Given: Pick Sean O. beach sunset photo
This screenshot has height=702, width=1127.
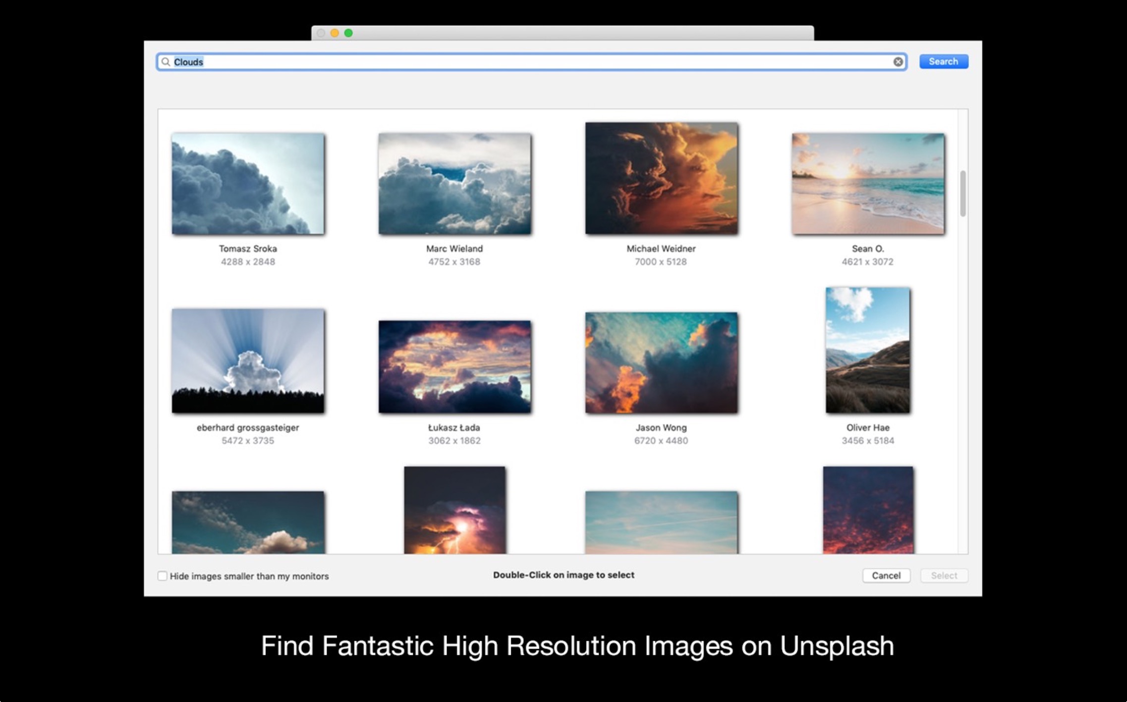Looking at the screenshot, I should [868, 184].
